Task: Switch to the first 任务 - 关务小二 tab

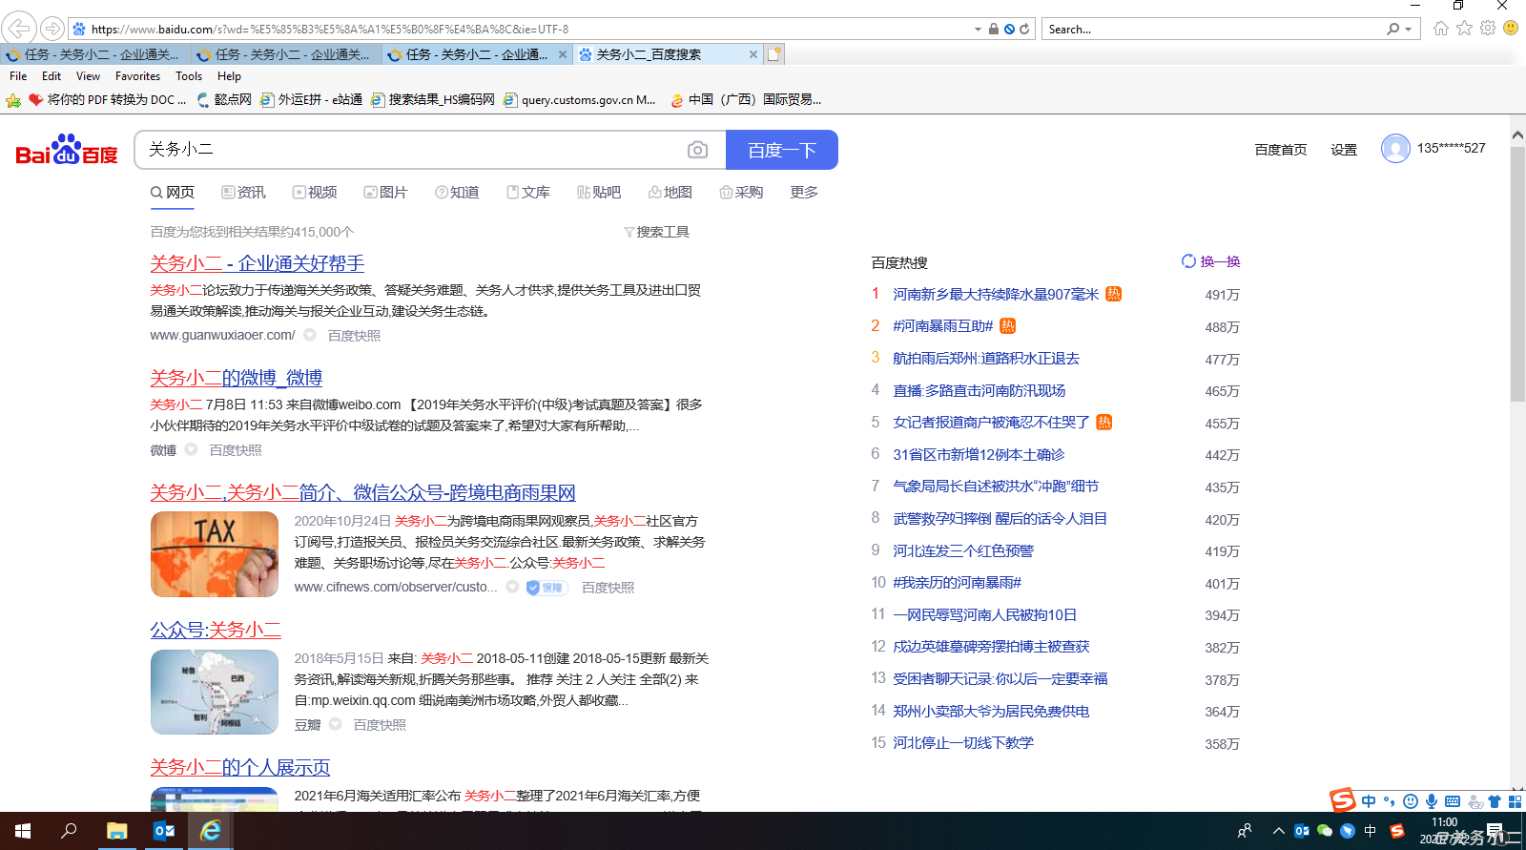Action: coord(95,54)
